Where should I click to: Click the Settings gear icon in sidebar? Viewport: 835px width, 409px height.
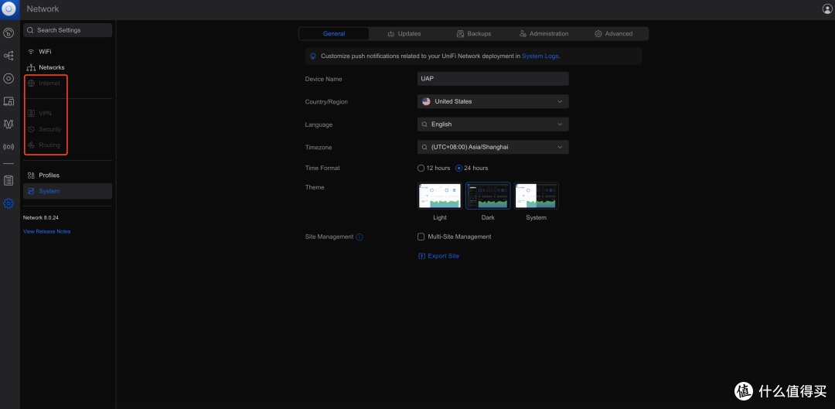9,203
